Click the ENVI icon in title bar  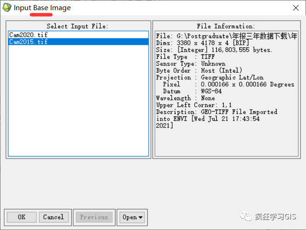pos(7,8)
